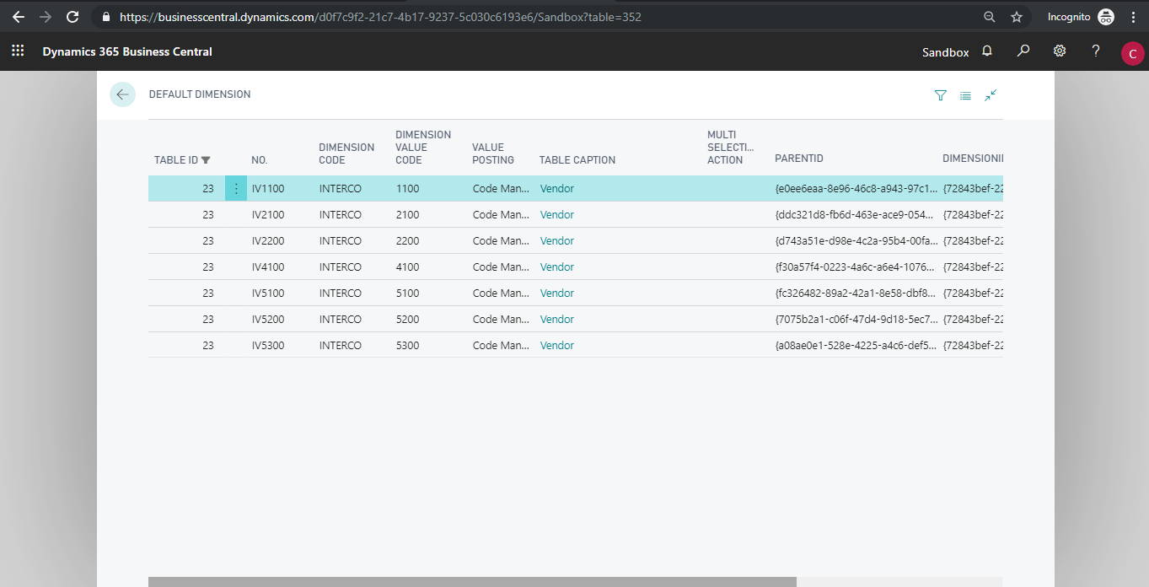Open the Table ID column filter dropdown

point(206,160)
